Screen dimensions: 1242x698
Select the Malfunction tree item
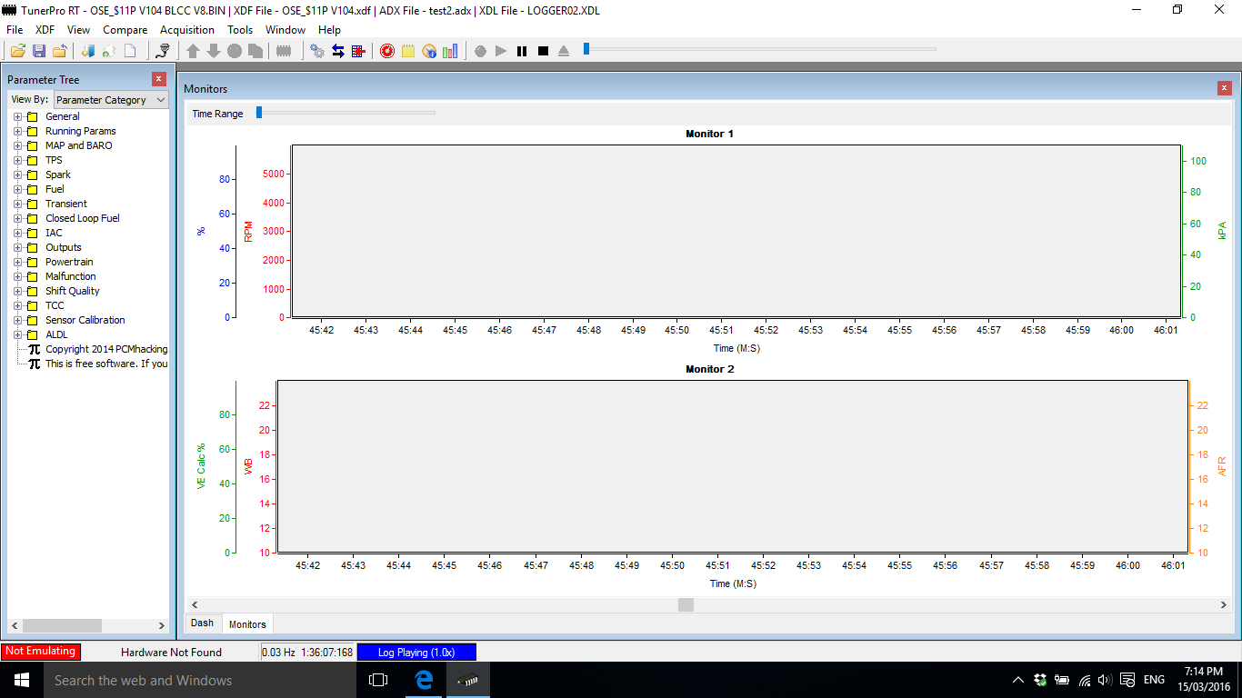point(70,276)
